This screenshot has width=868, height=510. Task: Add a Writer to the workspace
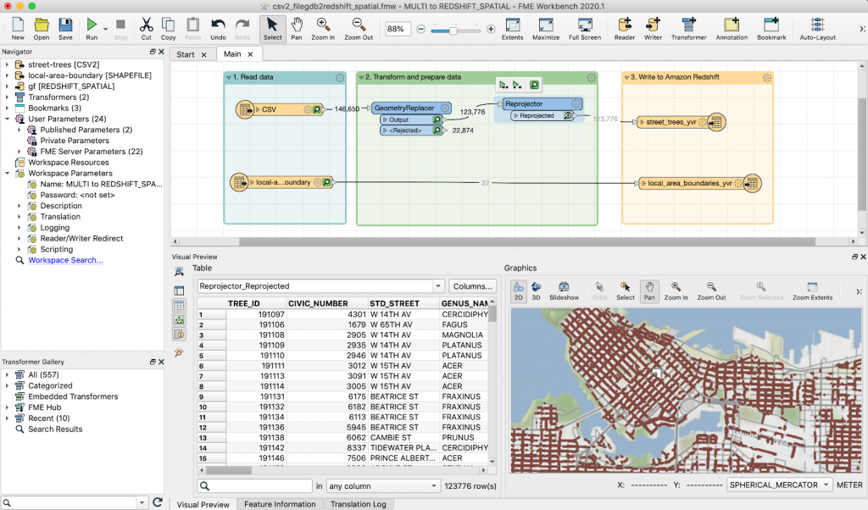click(653, 29)
